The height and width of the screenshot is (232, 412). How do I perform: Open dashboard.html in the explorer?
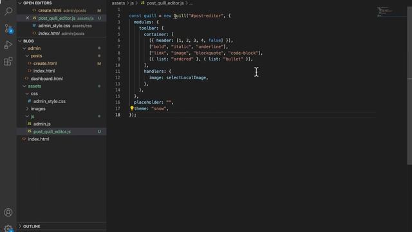tap(62, 79)
